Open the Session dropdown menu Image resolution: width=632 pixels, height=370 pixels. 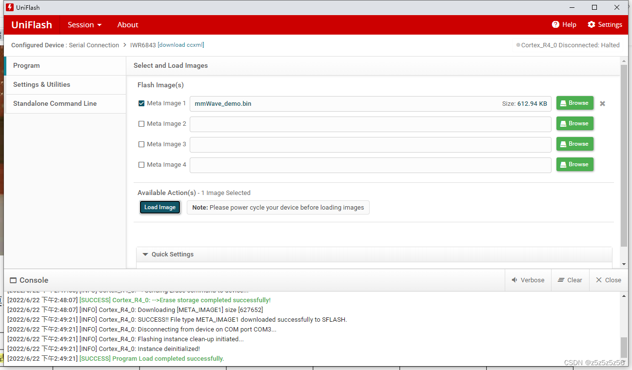point(85,25)
